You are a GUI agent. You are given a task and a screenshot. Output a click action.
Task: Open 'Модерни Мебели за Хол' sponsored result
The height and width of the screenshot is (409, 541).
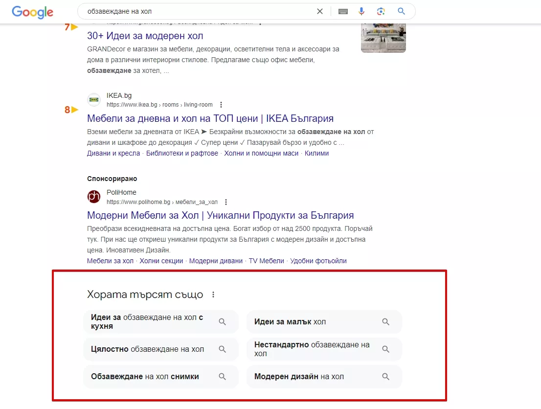[221, 215]
